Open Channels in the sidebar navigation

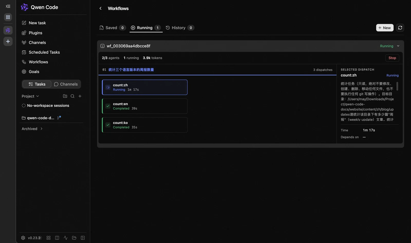point(34,43)
